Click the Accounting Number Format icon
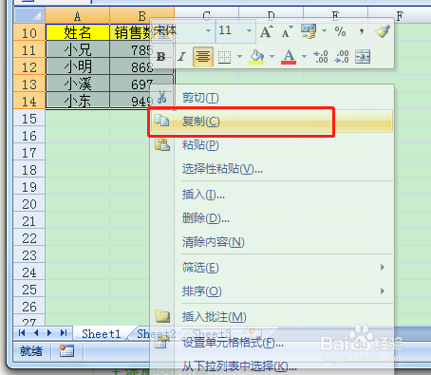Screen dimensions: 431x375 [x=309, y=31]
